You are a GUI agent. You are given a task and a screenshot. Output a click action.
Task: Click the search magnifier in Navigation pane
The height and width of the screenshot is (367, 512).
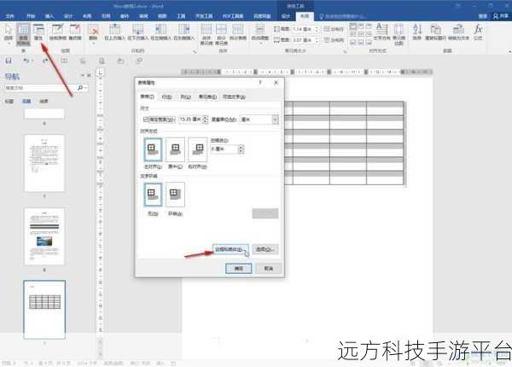[80, 88]
